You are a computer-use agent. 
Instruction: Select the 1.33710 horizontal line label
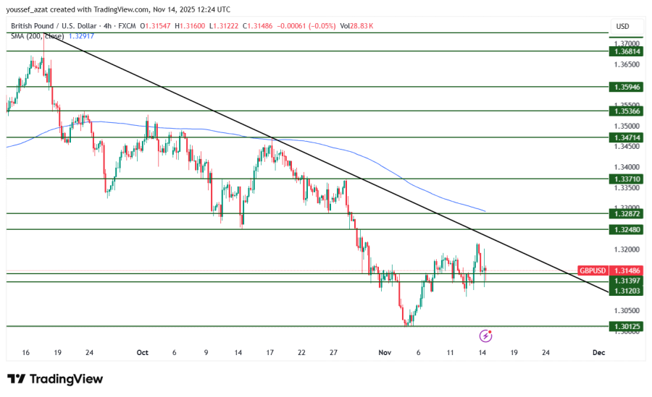pos(627,179)
